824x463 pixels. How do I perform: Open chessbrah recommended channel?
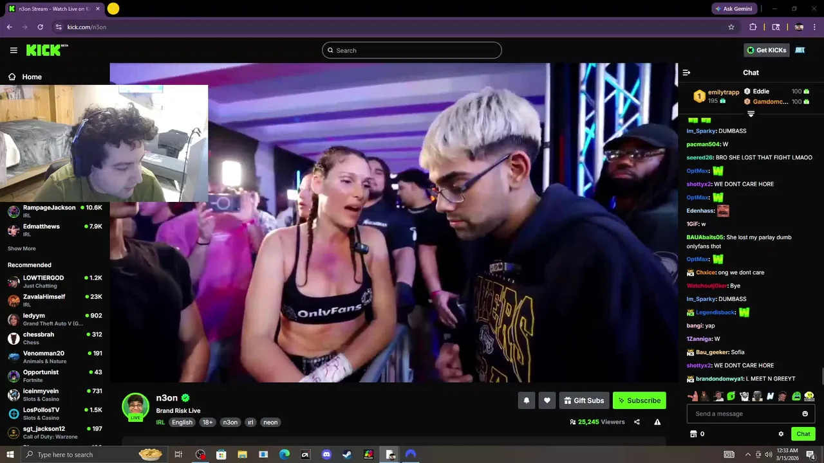pyautogui.click(x=55, y=338)
